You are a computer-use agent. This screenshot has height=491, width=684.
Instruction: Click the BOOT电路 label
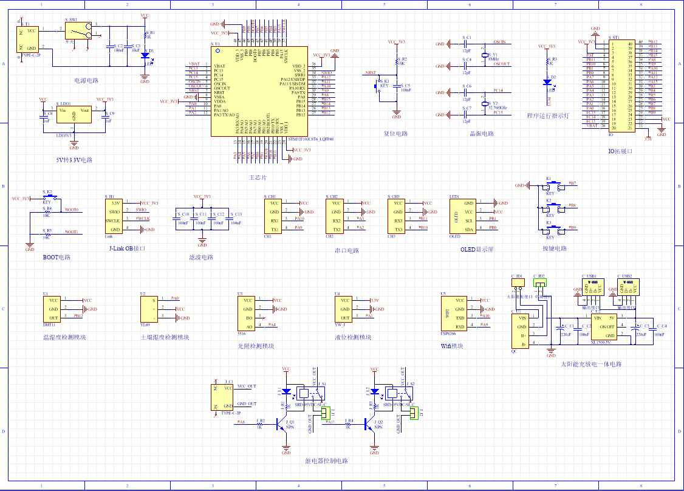point(56,258)
